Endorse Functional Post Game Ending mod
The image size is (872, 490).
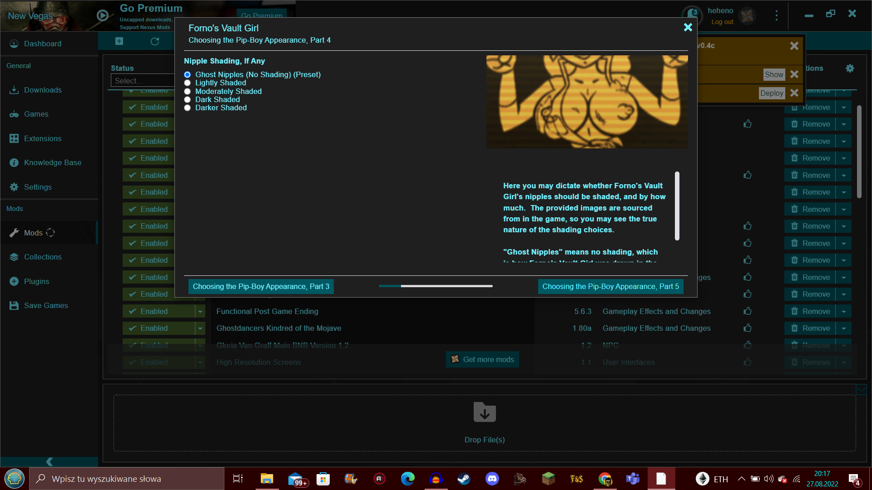tap(748, 311)
